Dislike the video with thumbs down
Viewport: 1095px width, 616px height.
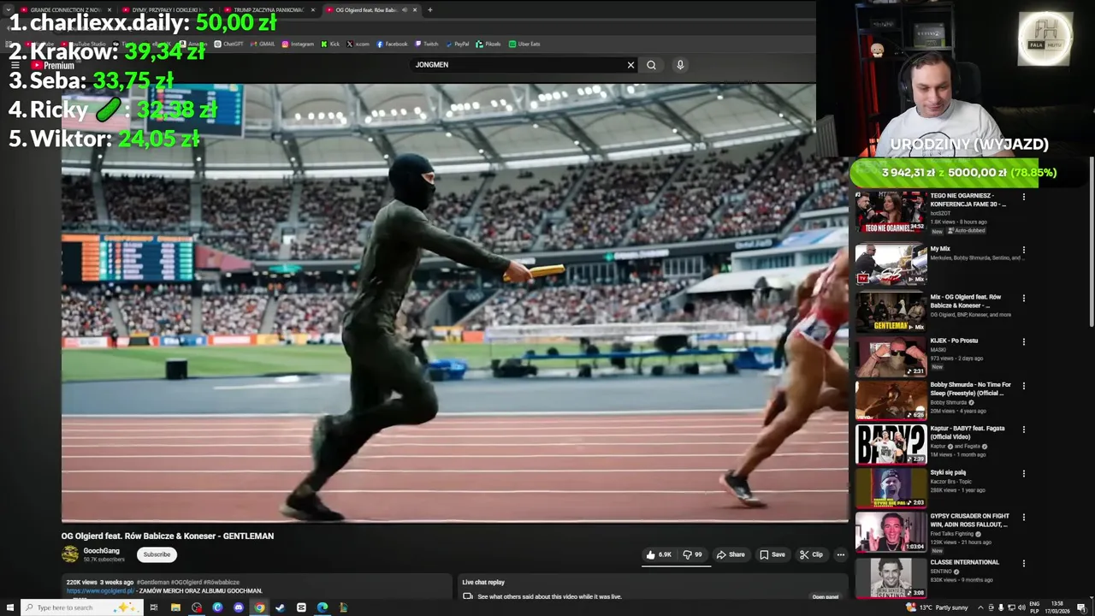pyautogui.click(x=692, y=554)
